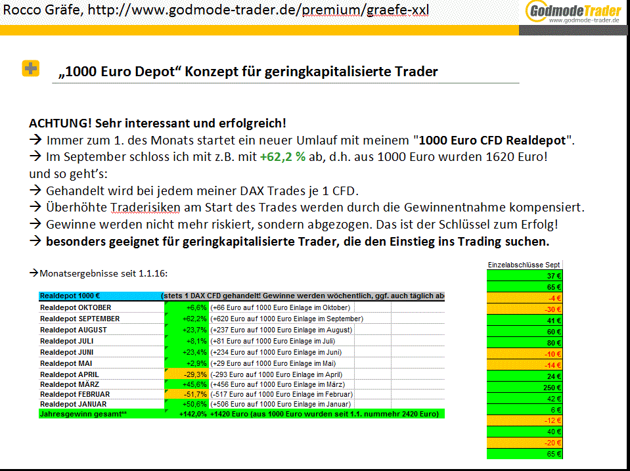
Task: Click the +23,7% cell for August
Action: [x=187, y=330]
